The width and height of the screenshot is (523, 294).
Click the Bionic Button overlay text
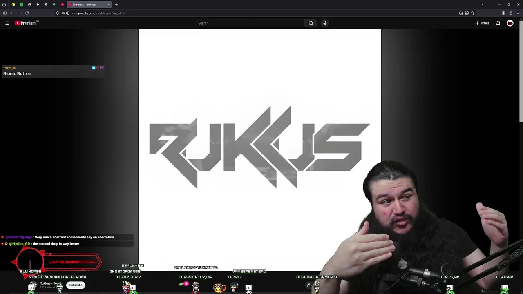click(x=17, y=73)
